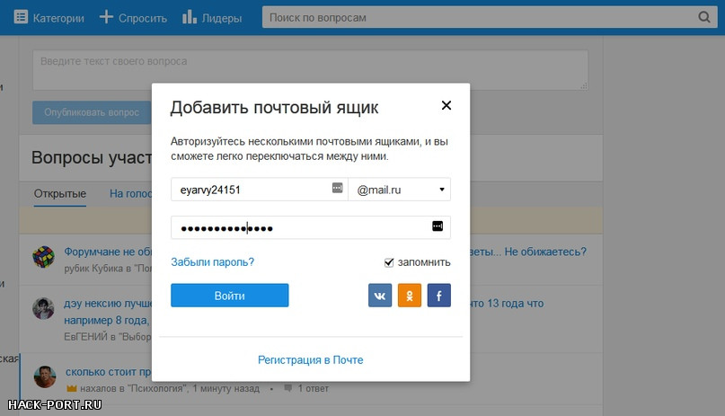This screenshot has width=725, height=416.
Task: Toggle the запомнить checkbox
Action: tap(389, 262)
